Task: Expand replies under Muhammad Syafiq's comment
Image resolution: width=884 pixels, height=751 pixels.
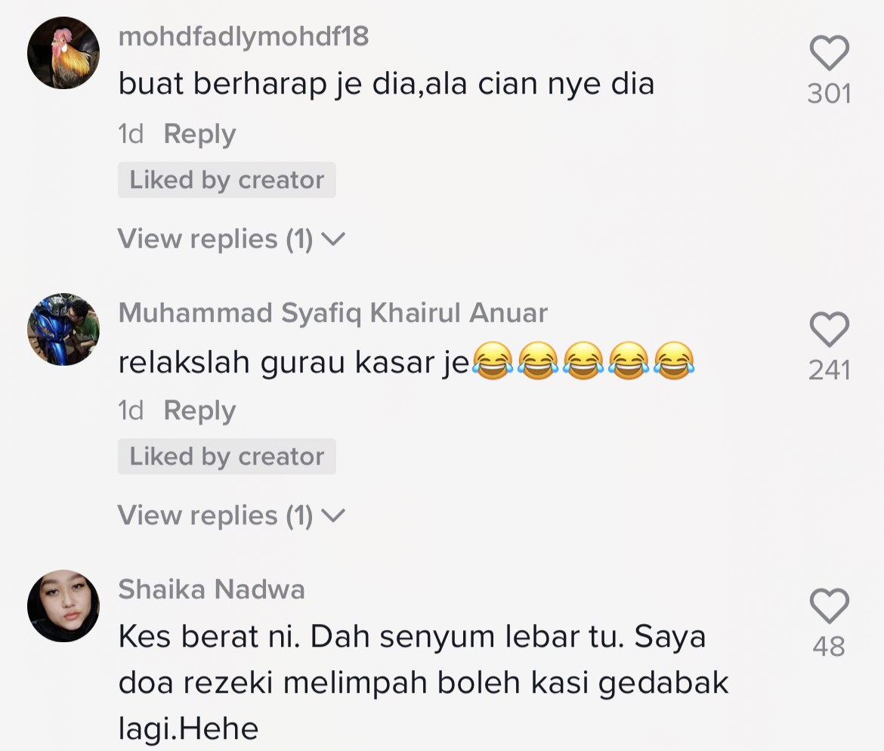Action: point(231,516)
